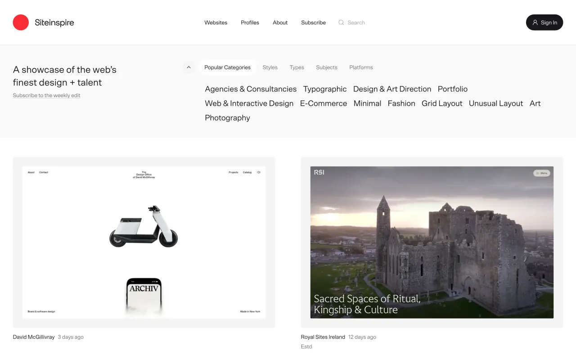Image resolution: width=576 pixels, height=360 pixels.
Task: Switch to the Subjects tab
Action: point(327,67)
